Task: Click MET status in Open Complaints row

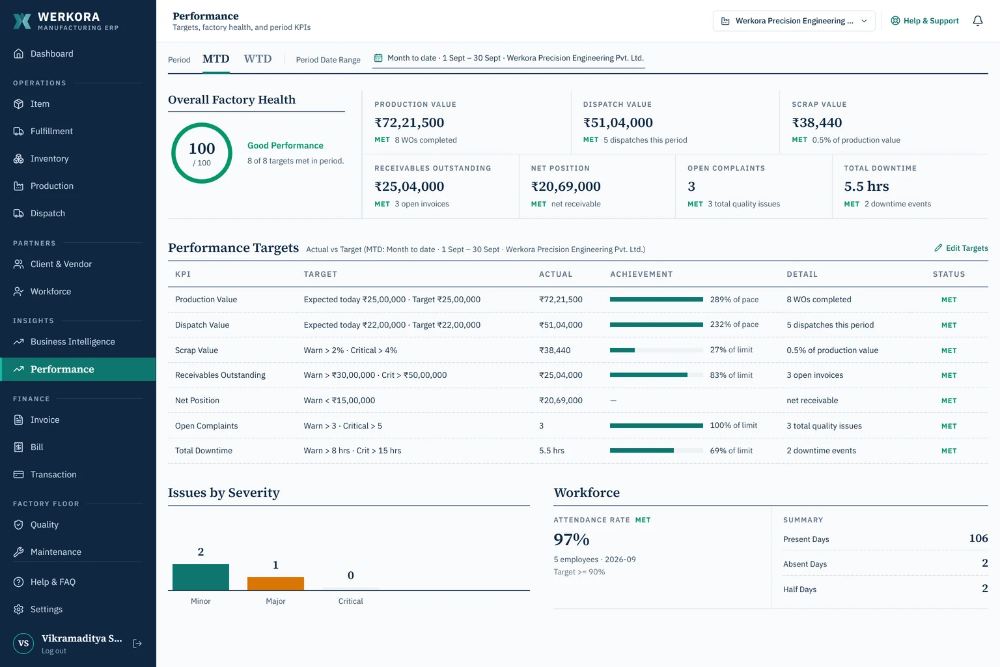Action: tap(949, 426)
